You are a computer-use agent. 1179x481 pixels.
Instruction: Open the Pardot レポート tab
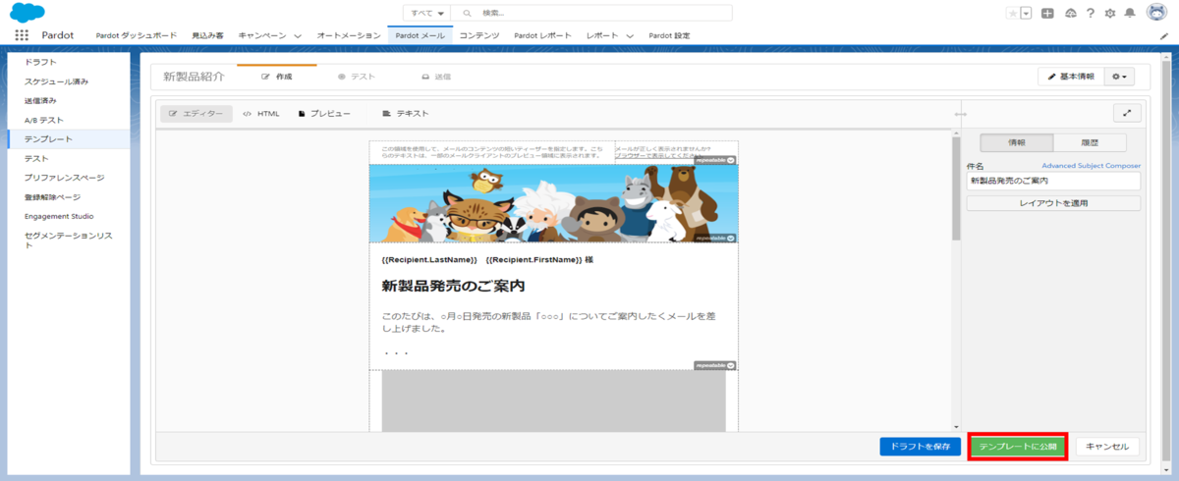pos(542,35)
